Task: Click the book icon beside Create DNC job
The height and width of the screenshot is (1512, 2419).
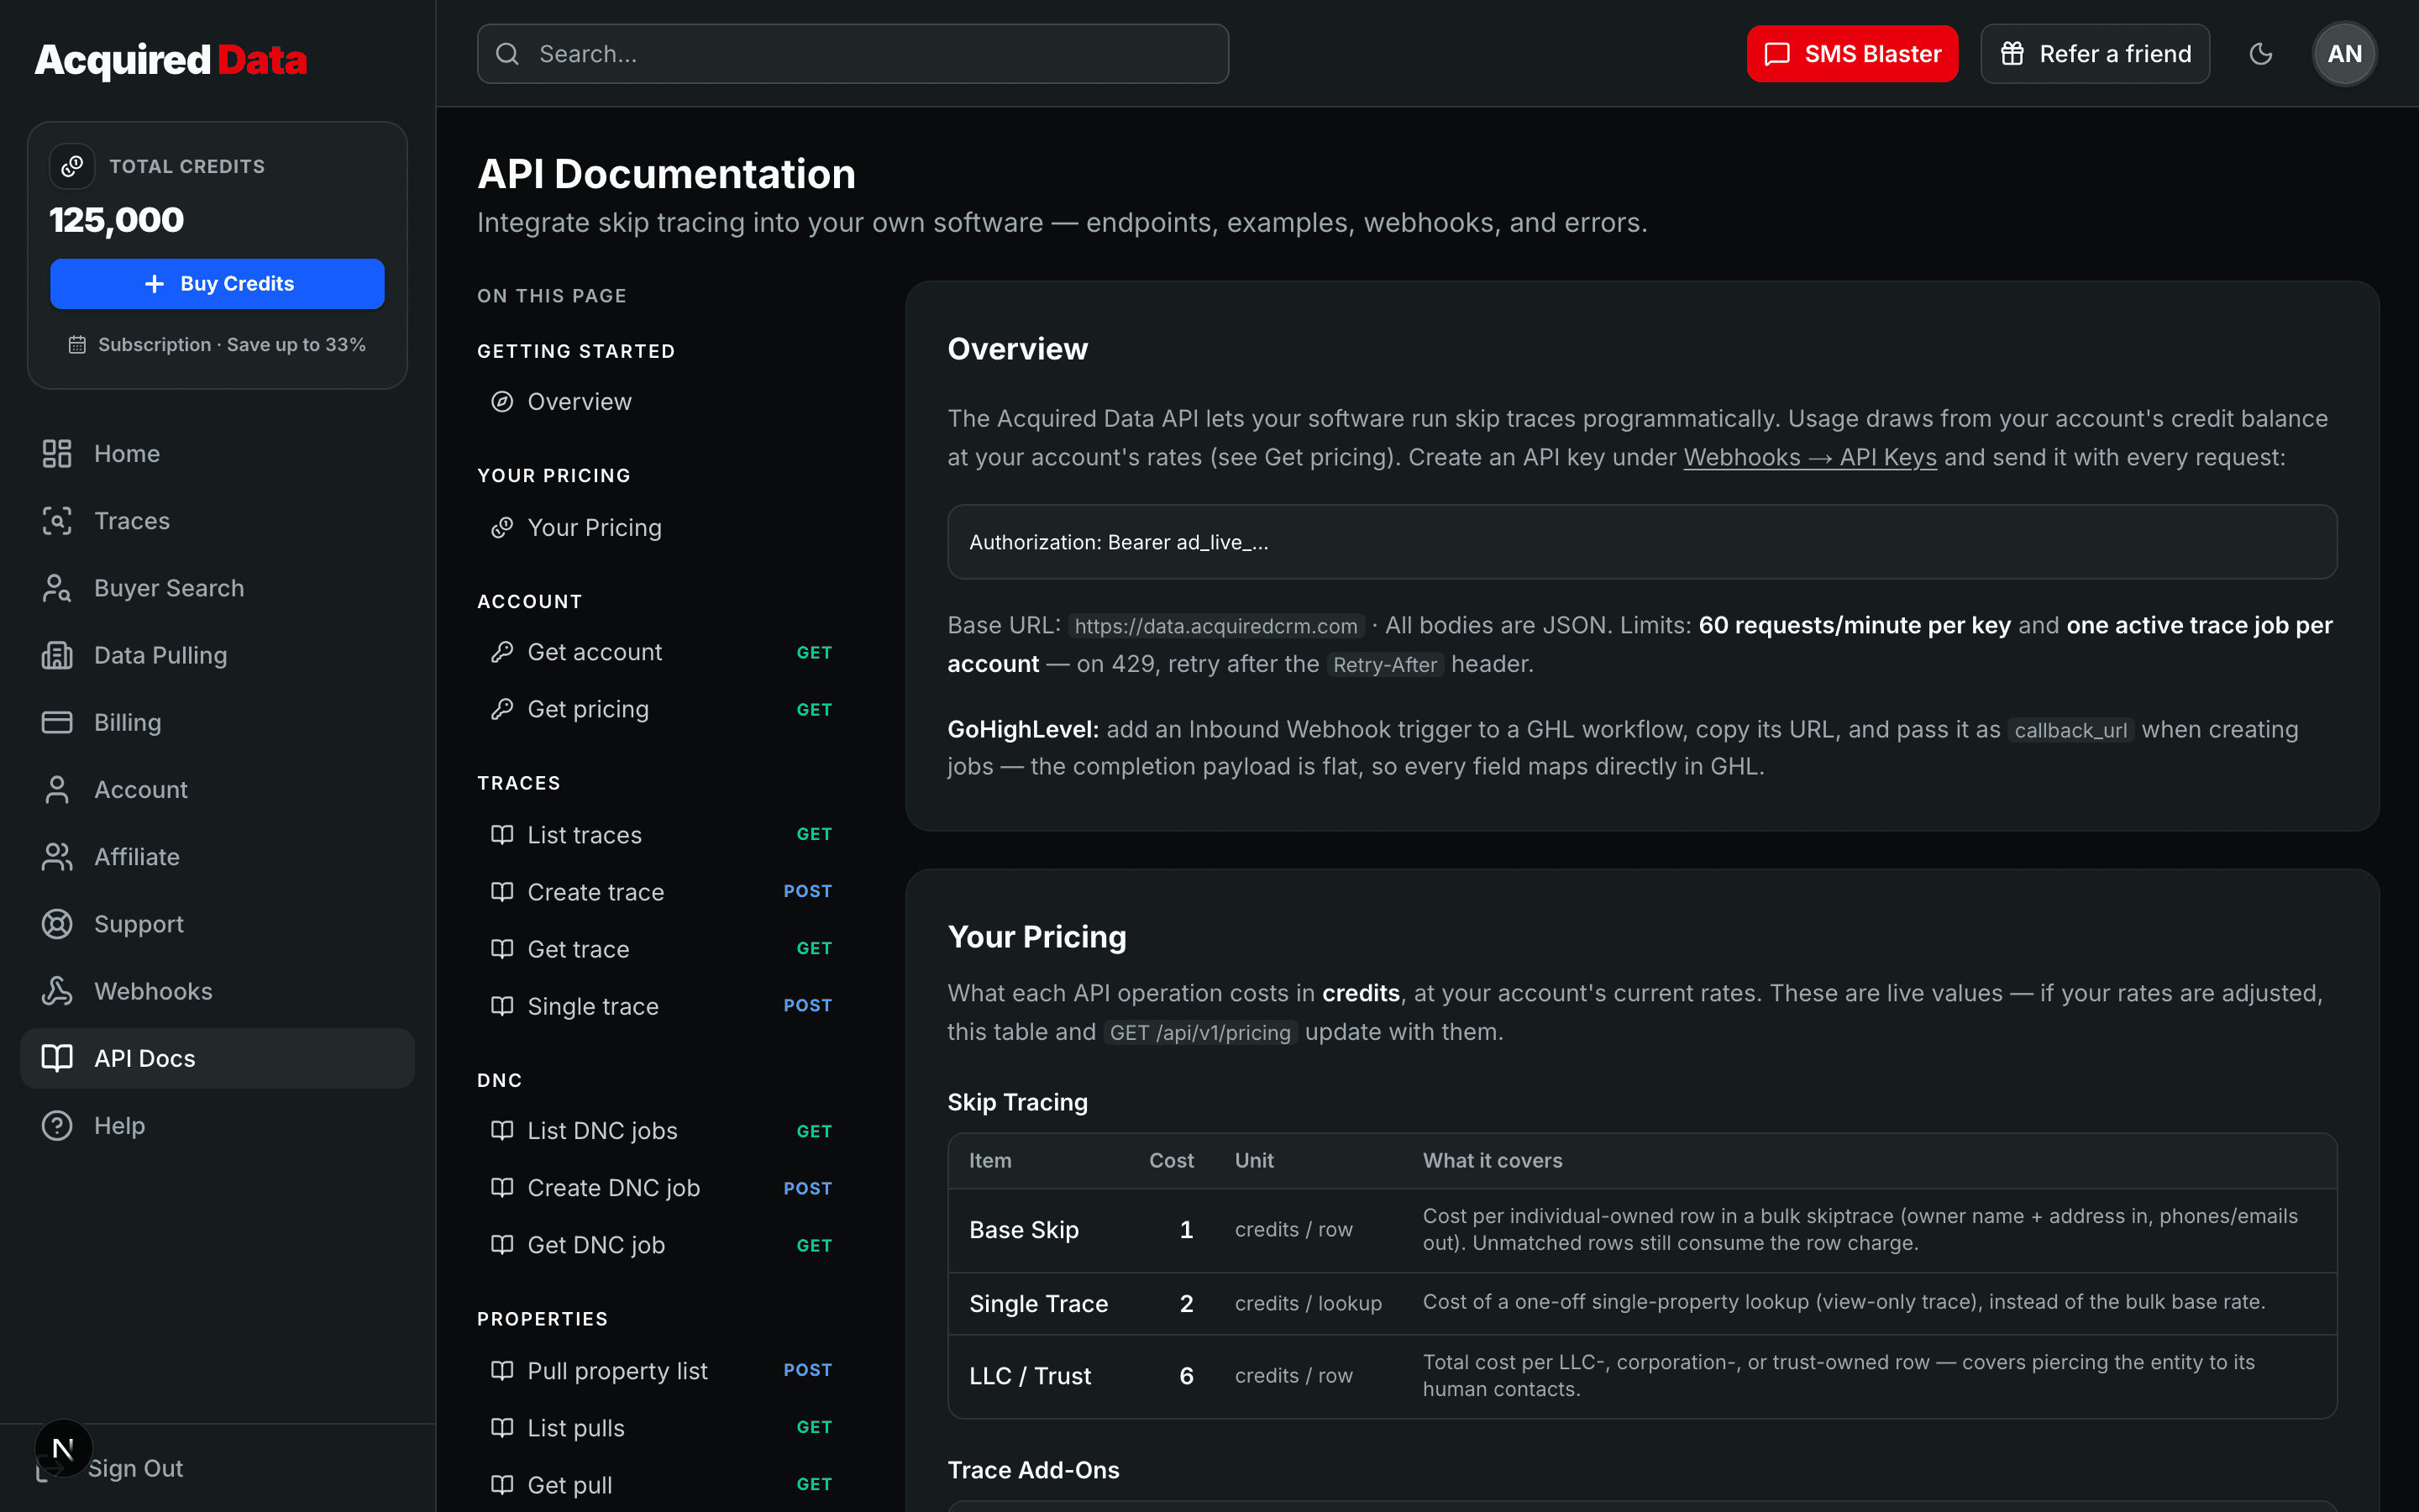Action: point(501,1188)
